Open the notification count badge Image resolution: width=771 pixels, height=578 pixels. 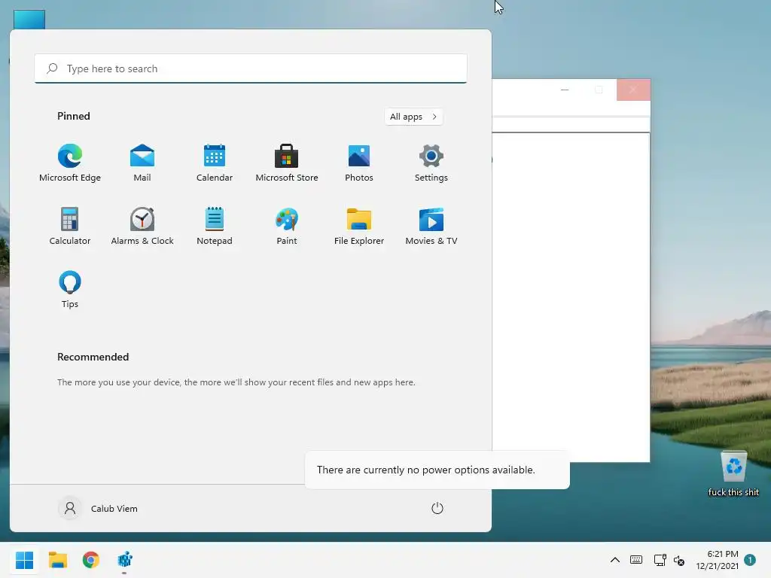[750, 560]
